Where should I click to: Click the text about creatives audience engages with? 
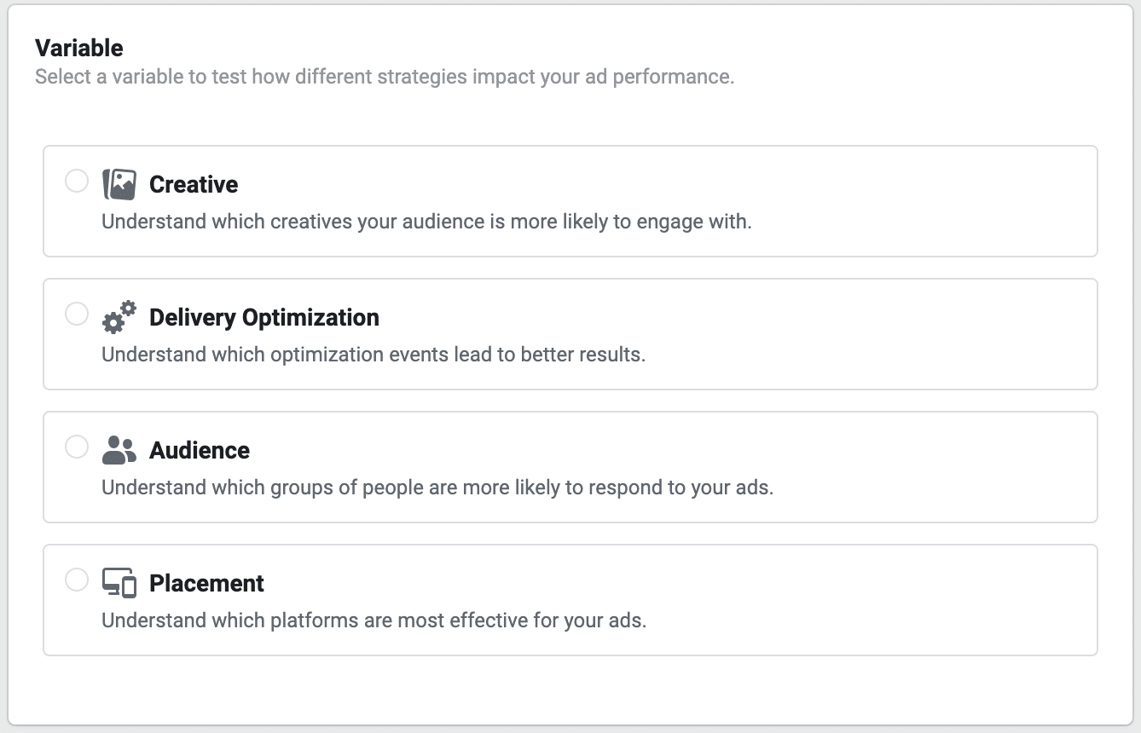(426, 222)
